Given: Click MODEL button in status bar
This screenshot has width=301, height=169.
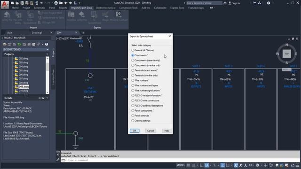Looking at the screenshot, I should coord(181,165).
